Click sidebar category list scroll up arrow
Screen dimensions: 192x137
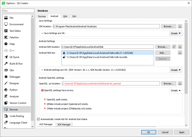(x=32, y=16)
